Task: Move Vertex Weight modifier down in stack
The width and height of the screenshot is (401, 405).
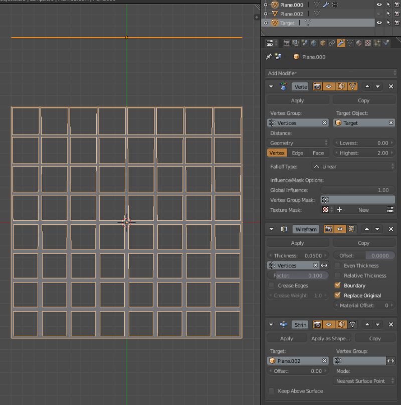Action: pyautogui.click(x=377, y=86)
